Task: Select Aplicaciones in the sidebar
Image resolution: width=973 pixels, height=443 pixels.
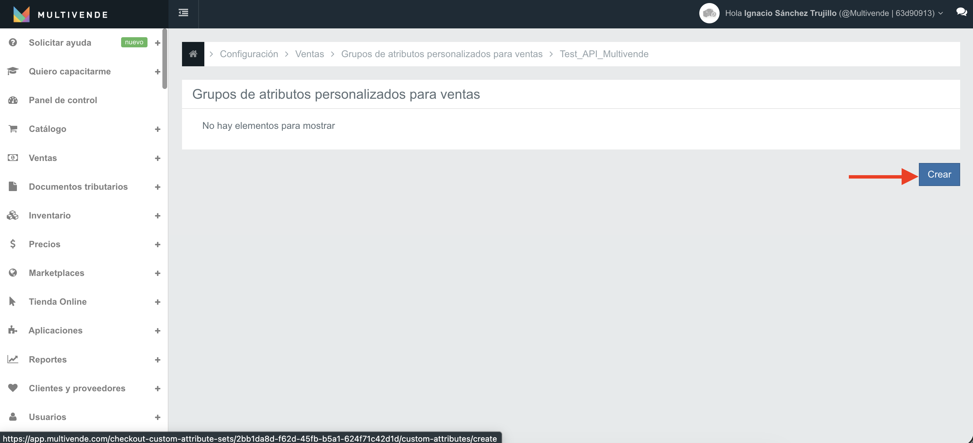Action: click(x=55, y=330)
